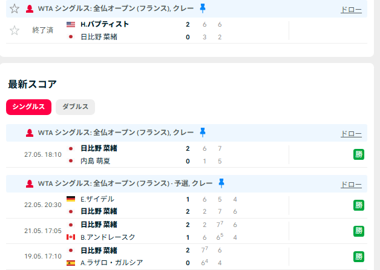
Task: Pin the 全仏オープン 予選 league
Action: tap(222, 182)
